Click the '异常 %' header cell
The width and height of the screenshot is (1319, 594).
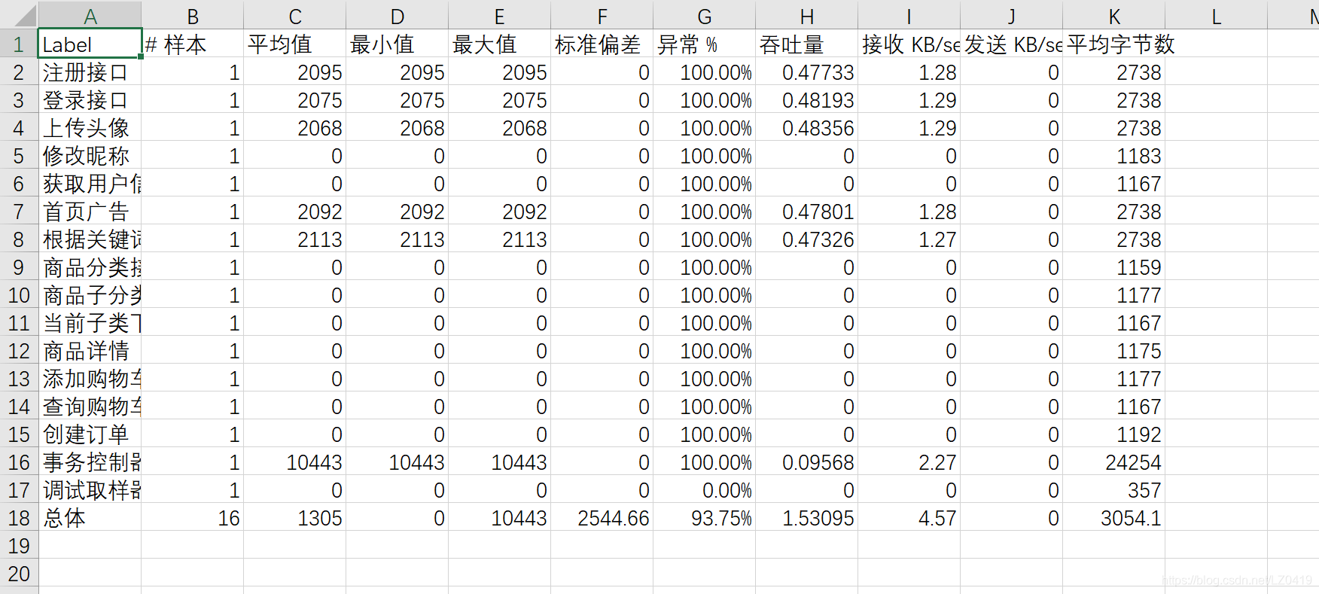click(x=704, y=44)
